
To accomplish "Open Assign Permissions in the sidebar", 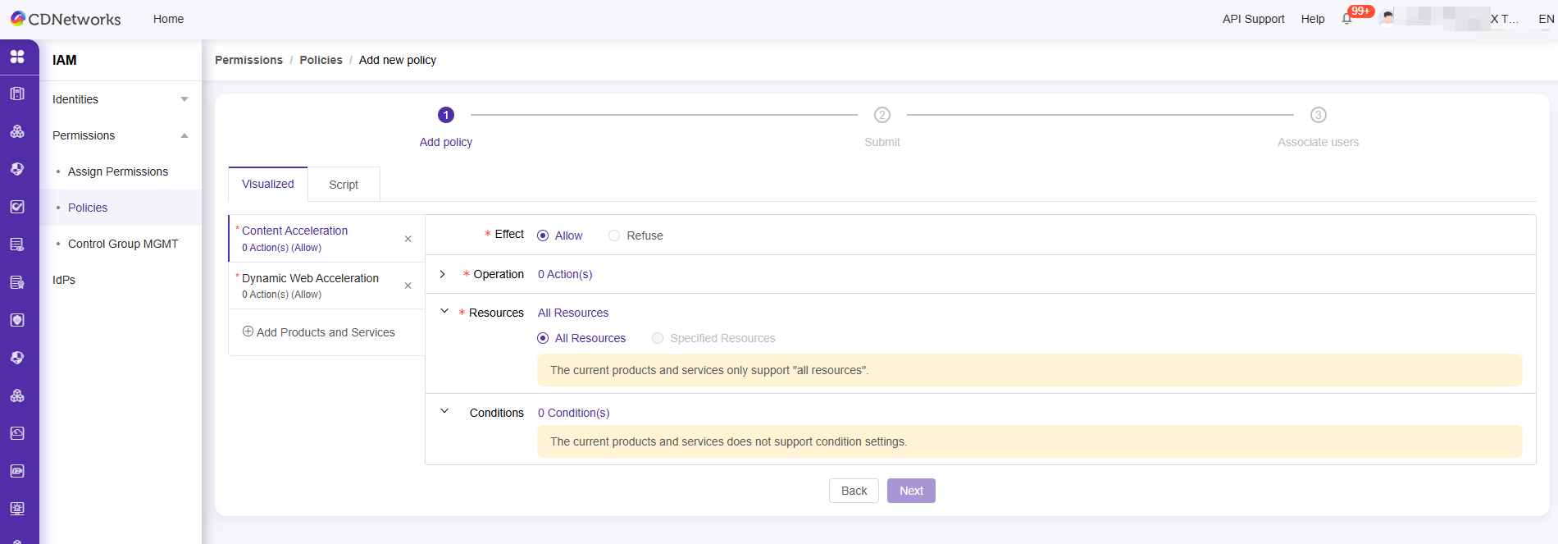I will pyautogui.click(x=118, y=171).
